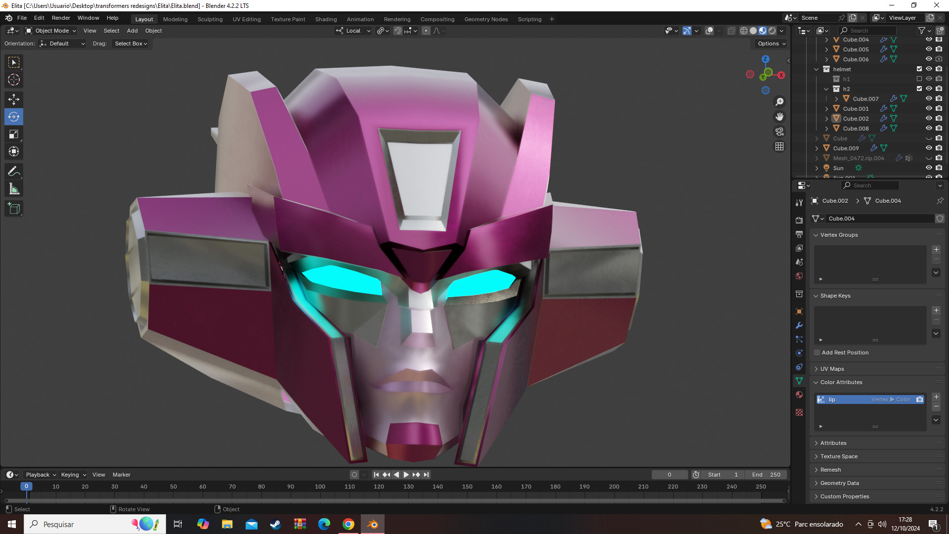Add a new vertex group
Screen dimensions: 949x534
pyautogui.click(x=936, y=250)
